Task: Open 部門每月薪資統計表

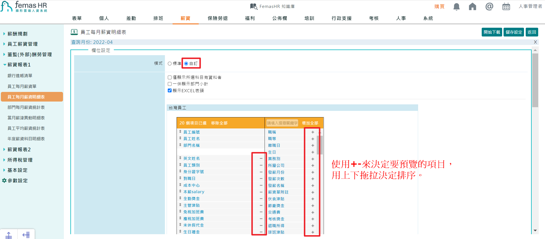Action: [x=26, y=107]
